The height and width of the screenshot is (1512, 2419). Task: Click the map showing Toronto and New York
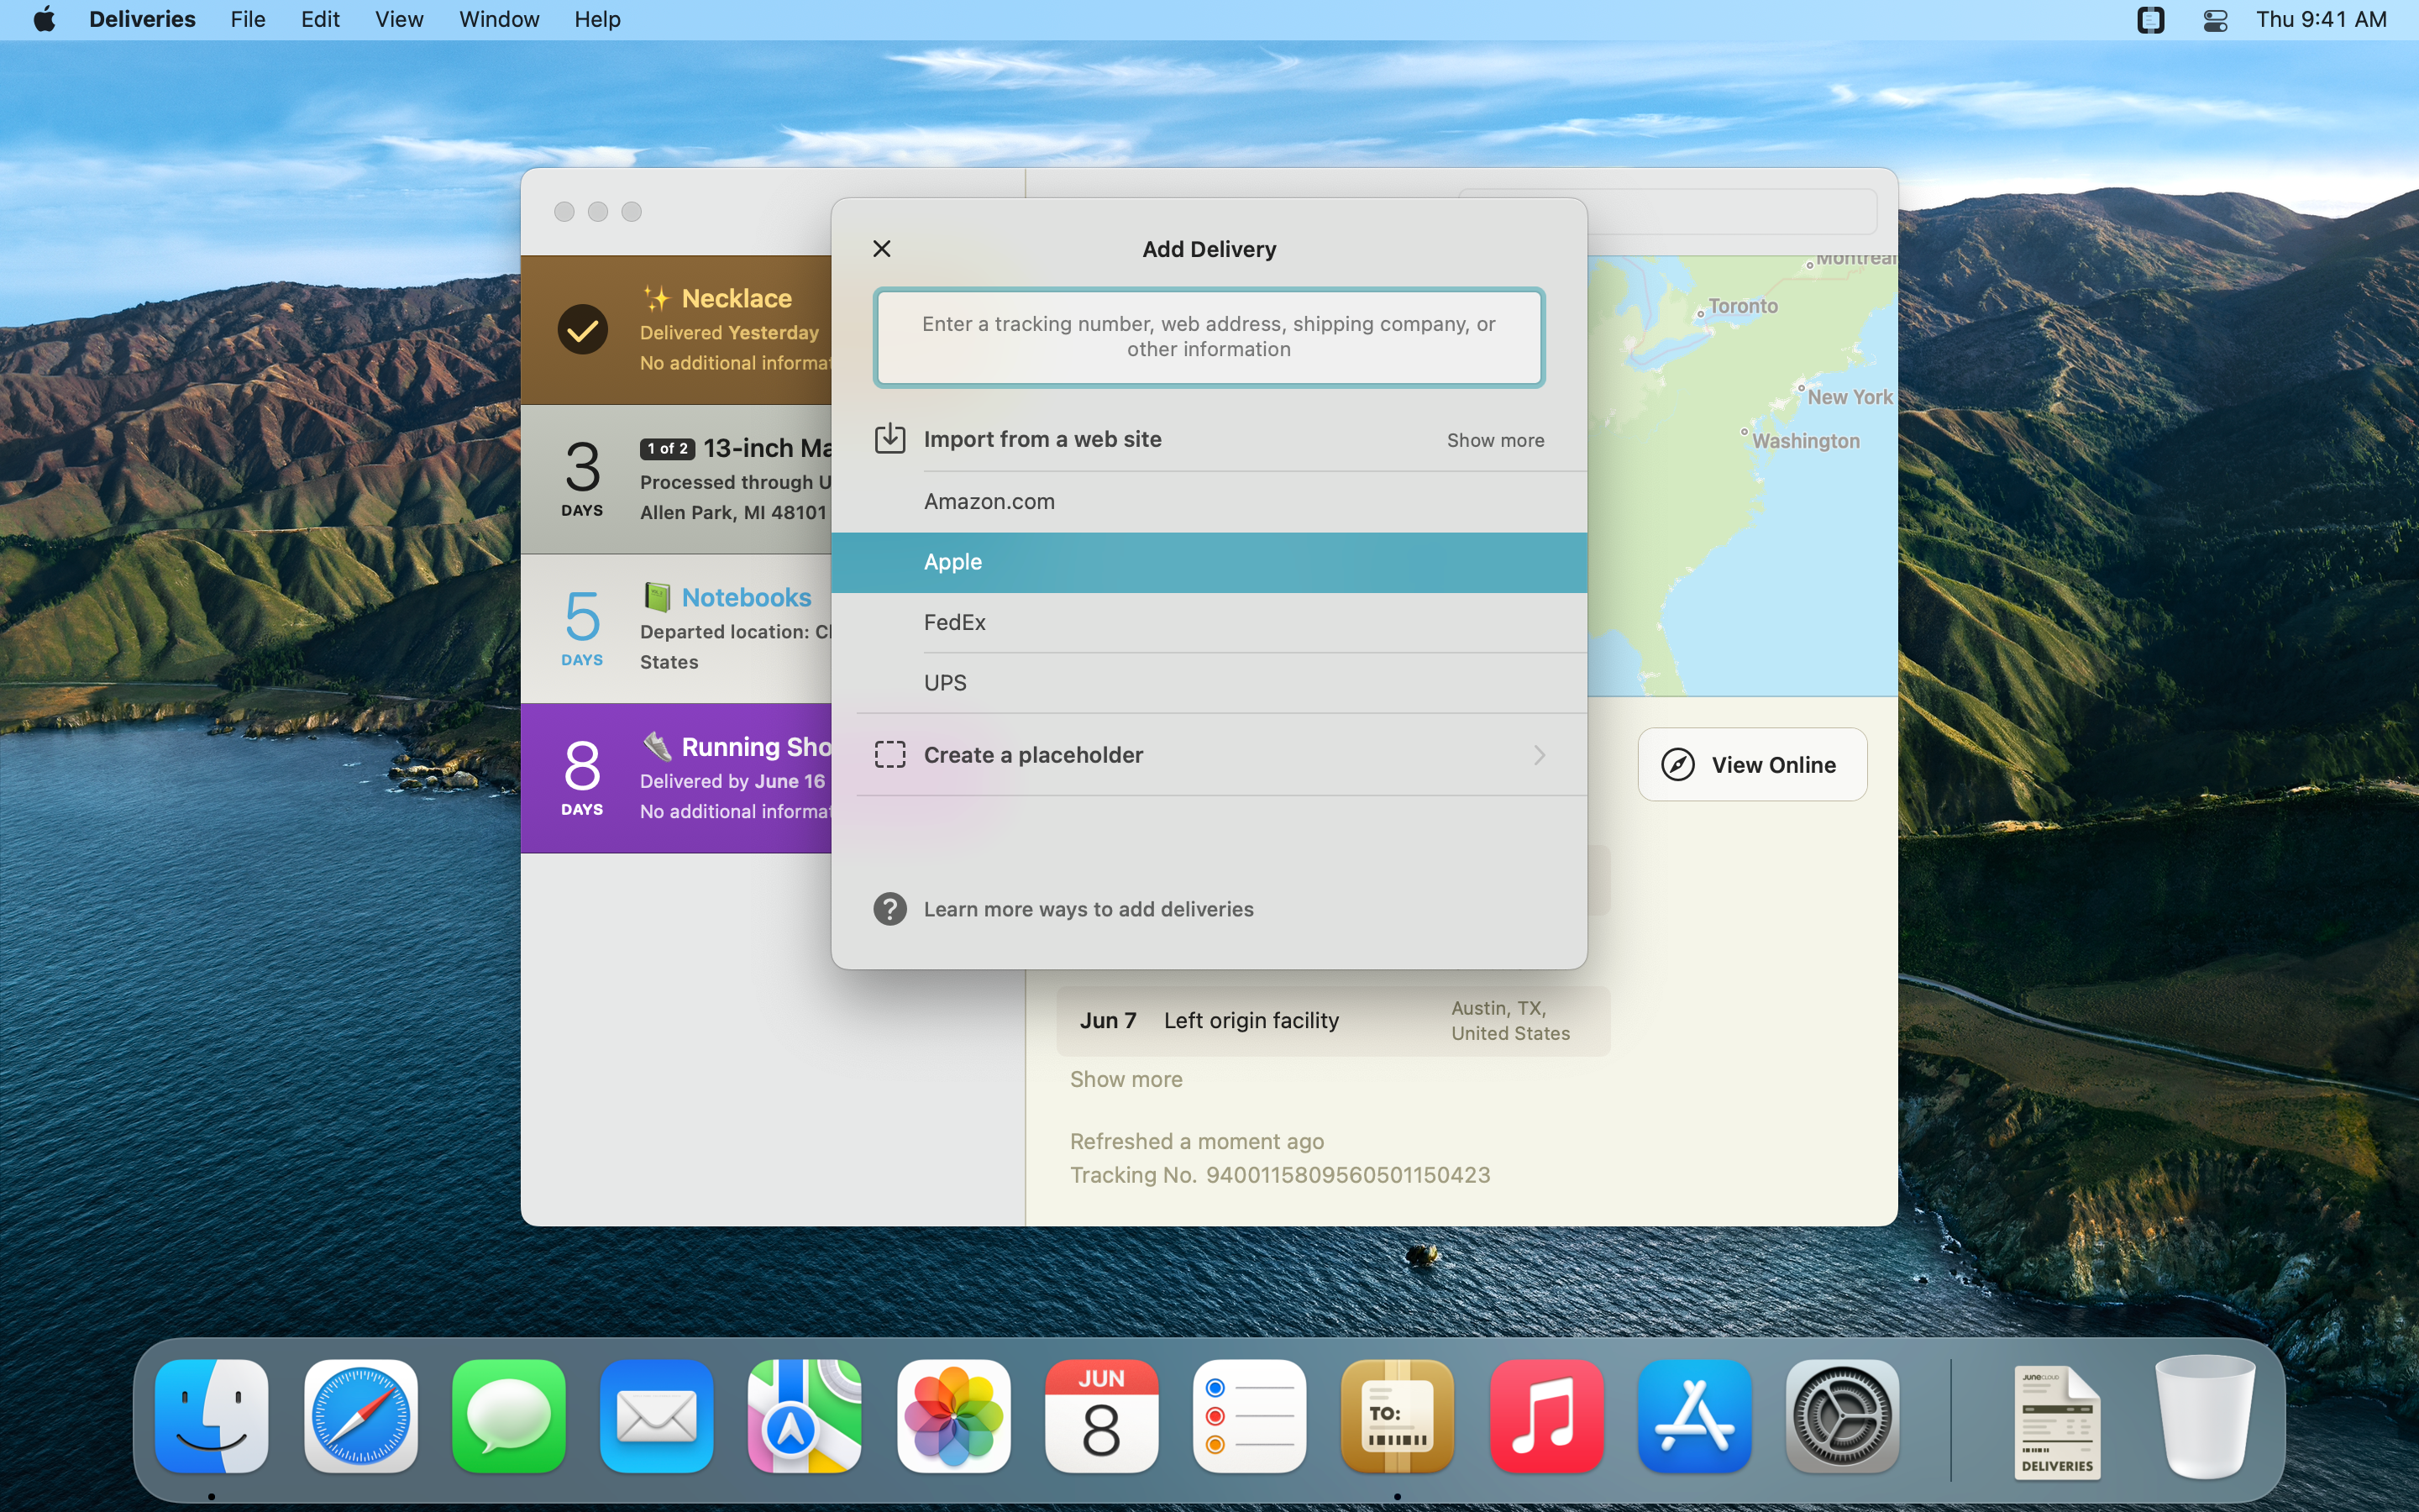[x=1742, y=475]
